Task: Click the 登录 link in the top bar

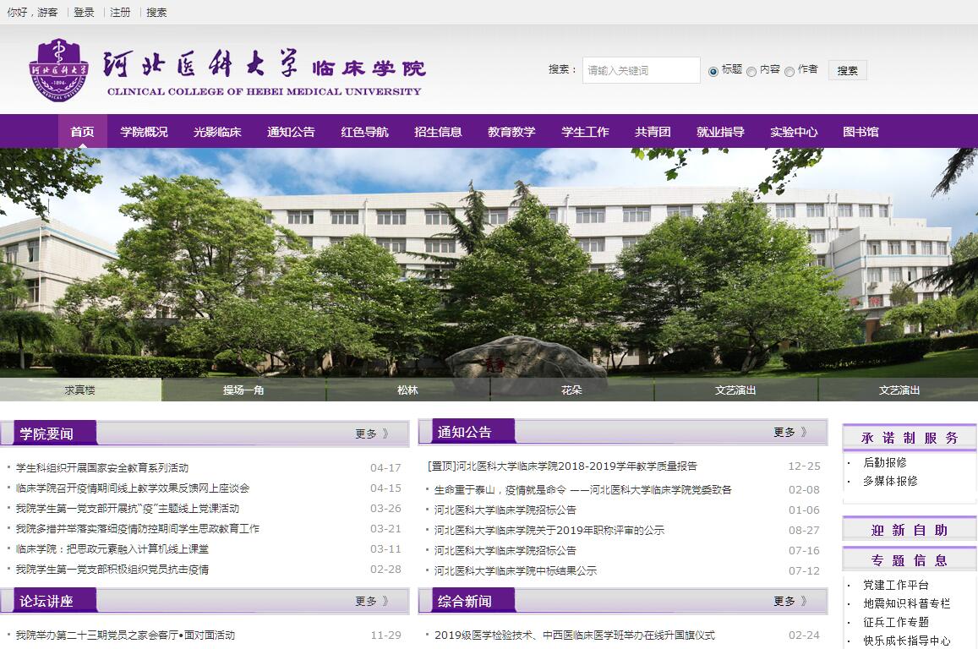Action: pyautogui.click(x=84, y=12)
